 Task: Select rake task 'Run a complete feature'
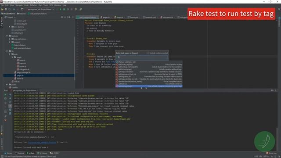[149, 82]
